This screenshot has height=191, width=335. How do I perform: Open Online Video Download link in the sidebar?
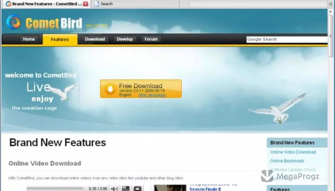pyautogui.click(x=293, y=152)
